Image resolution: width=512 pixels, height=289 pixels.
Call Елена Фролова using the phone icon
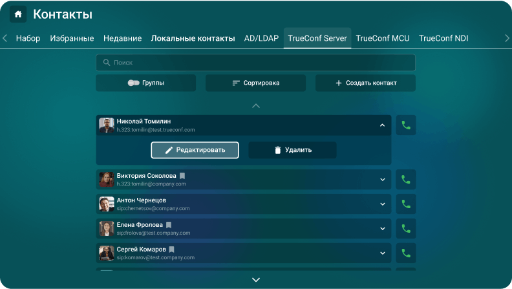(406, 229)
